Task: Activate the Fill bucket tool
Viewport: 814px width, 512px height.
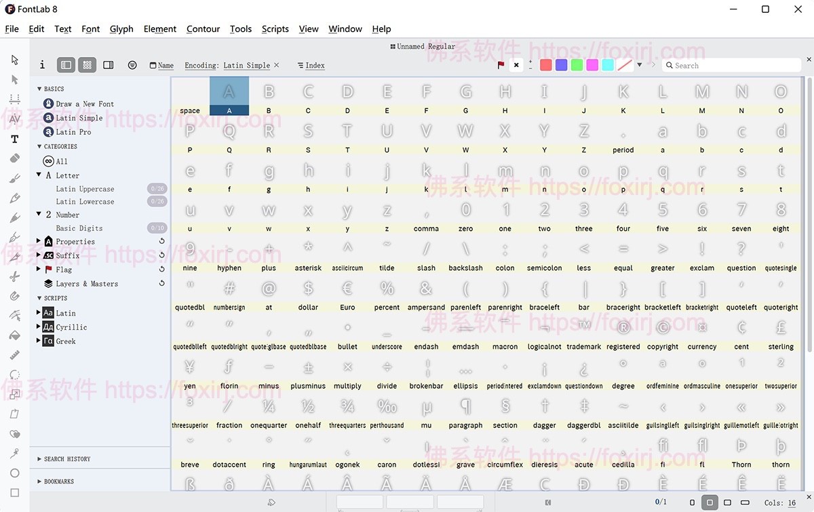Action: 14,335
